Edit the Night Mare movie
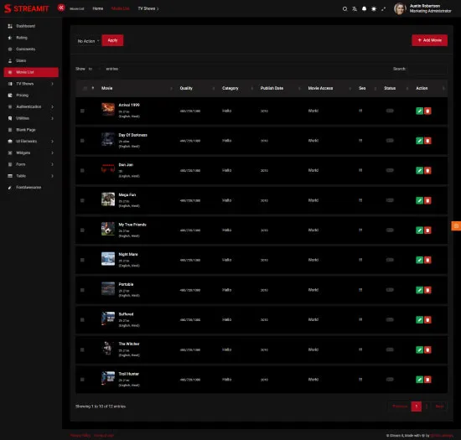This screenshot has height=440, width=461. (420, 260)
